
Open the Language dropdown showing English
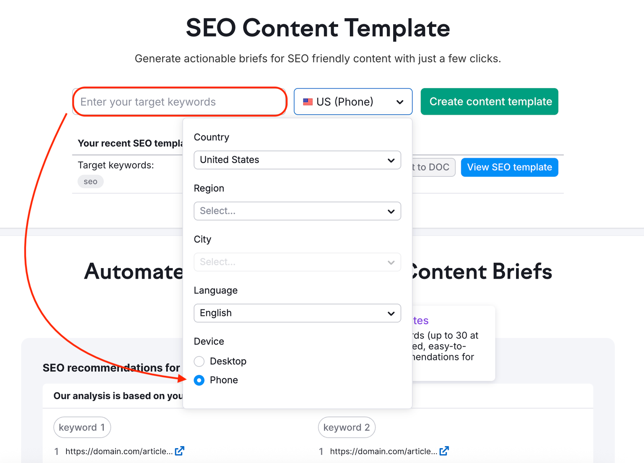pos(297,313)
